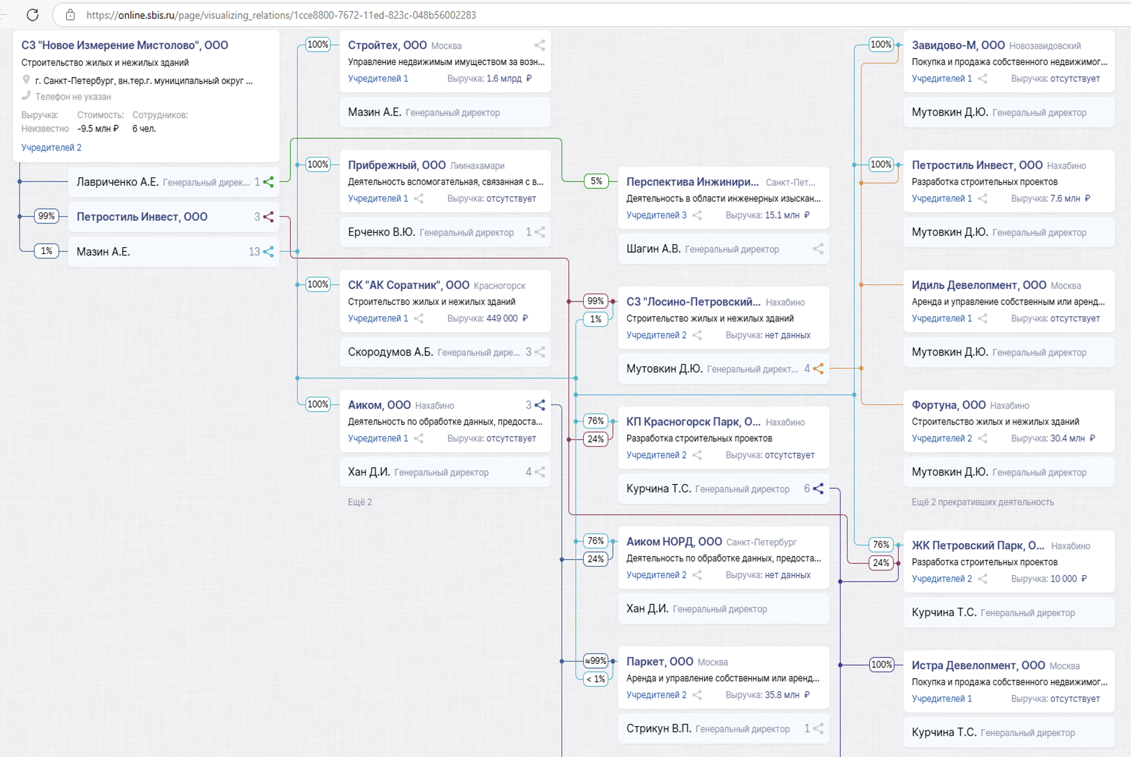Click share icon in Перспектива Инжинири founders line
The width and height of the screenshot is (1131, 757).
coord(698,215)
